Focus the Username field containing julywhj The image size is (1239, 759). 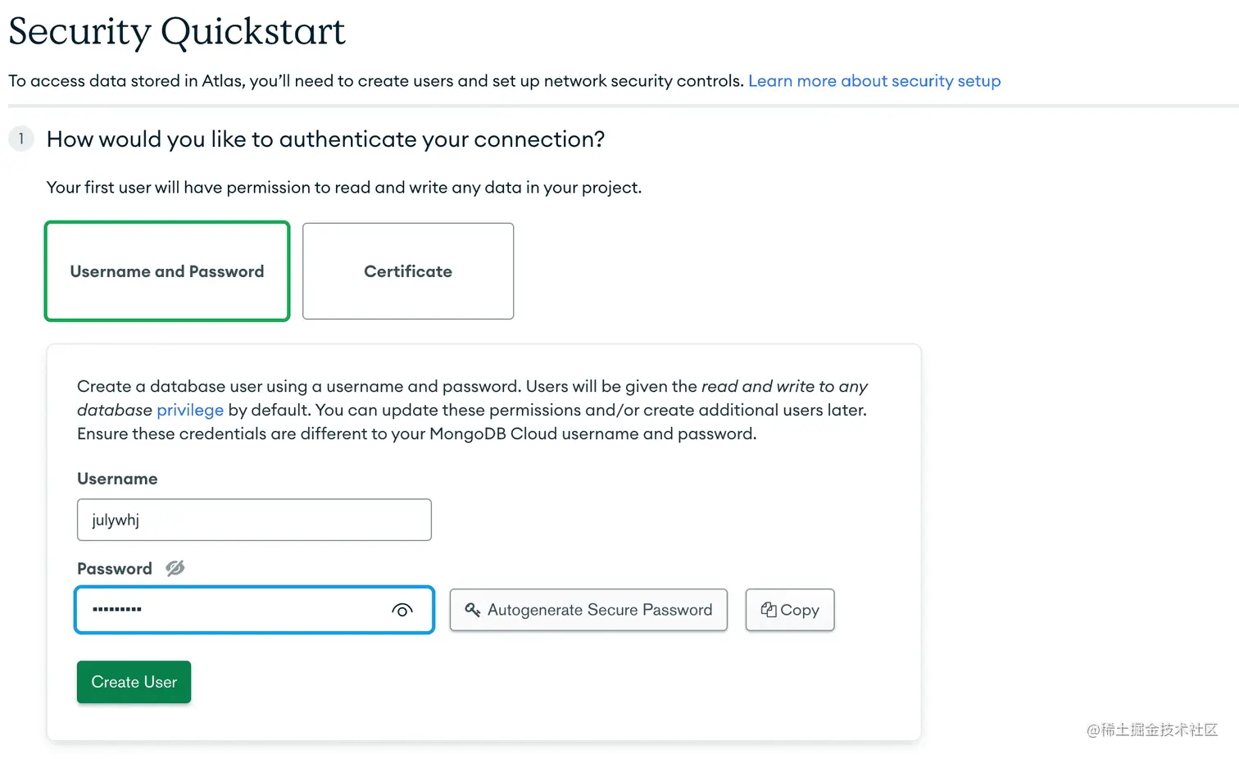pyautogui.click(x=254, y=520)
